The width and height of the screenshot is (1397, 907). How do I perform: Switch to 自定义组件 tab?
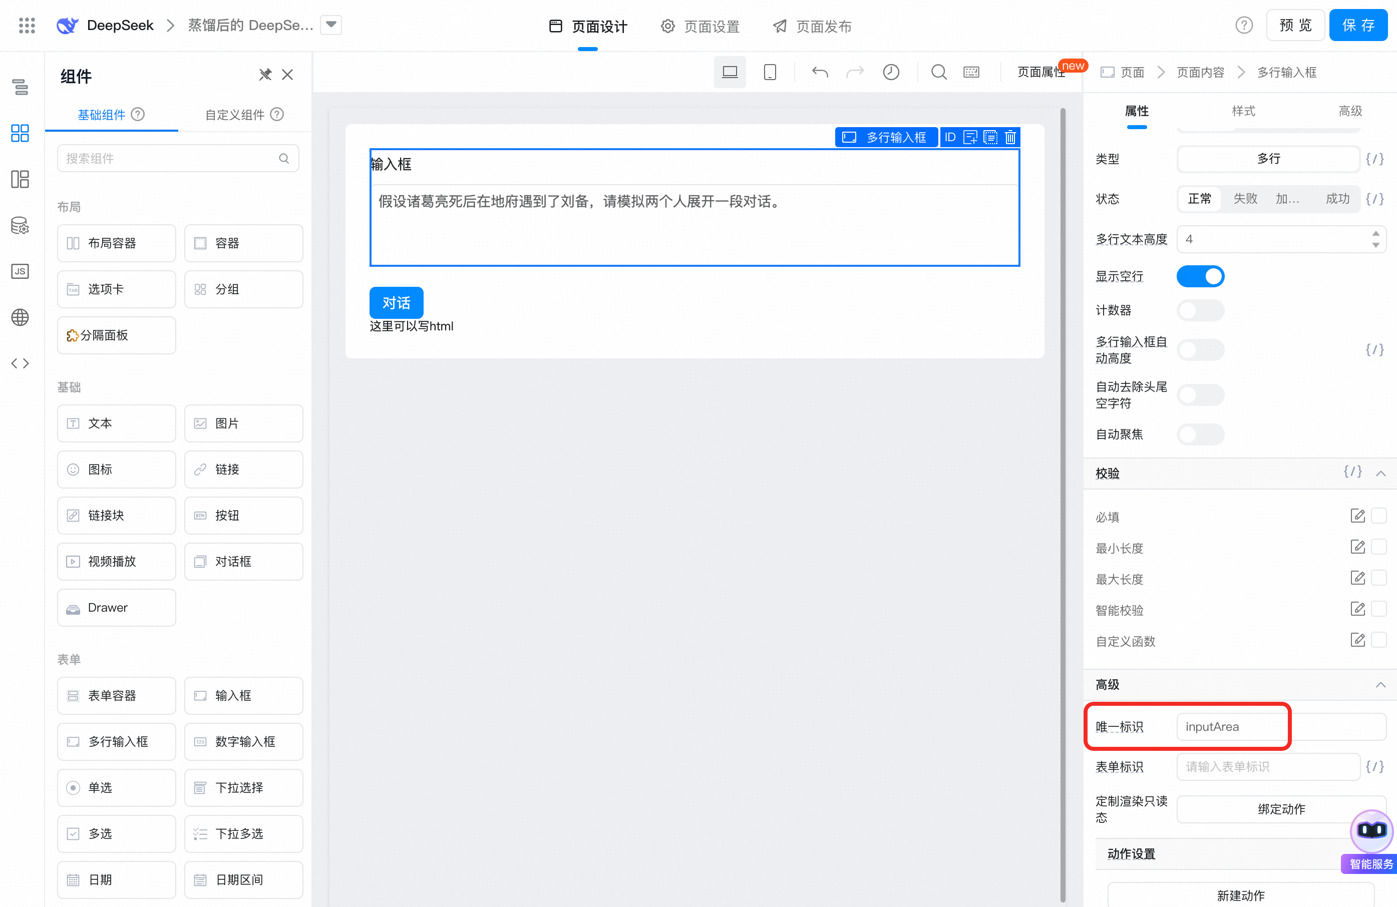pos(244,115)
